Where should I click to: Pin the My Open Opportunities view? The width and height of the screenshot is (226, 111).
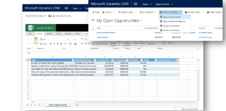click(x=93, y=21)
